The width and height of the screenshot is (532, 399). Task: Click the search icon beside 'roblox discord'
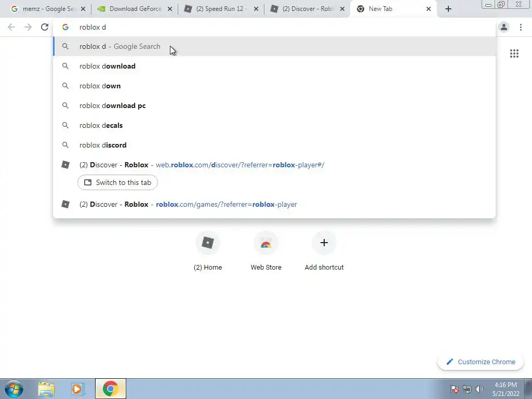(x=65, y=145)
